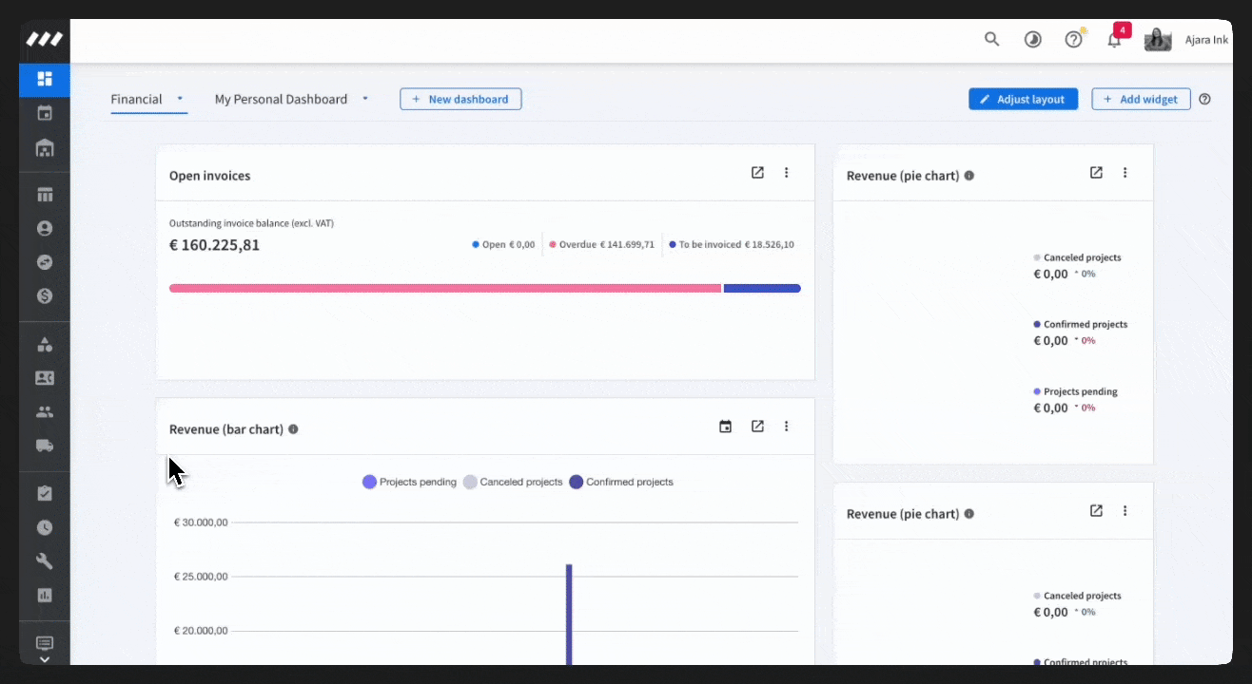This screenshot has width=1252, height=684.
Task: Expand sidebar with the bottom chevron
Action: coord(45,658)
